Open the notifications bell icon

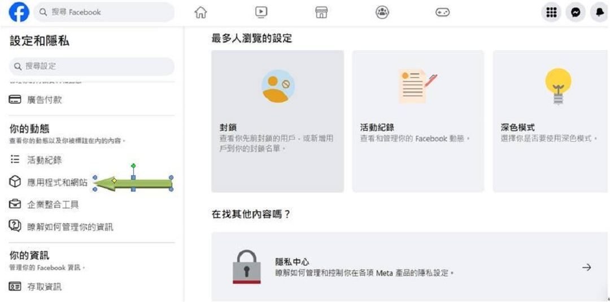pos(600,12)
